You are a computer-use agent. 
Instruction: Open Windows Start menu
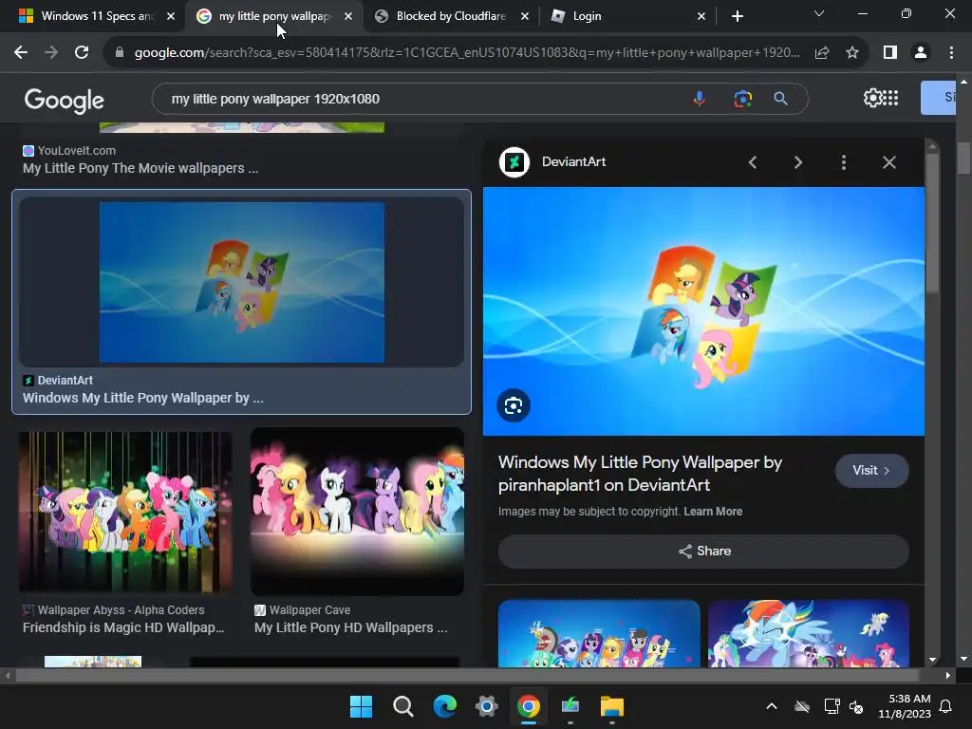pos(361,706)
